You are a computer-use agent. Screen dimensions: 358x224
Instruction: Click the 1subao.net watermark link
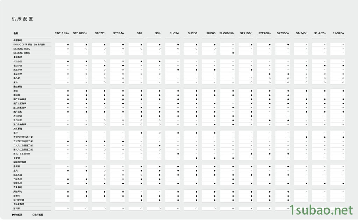point(321,210)
